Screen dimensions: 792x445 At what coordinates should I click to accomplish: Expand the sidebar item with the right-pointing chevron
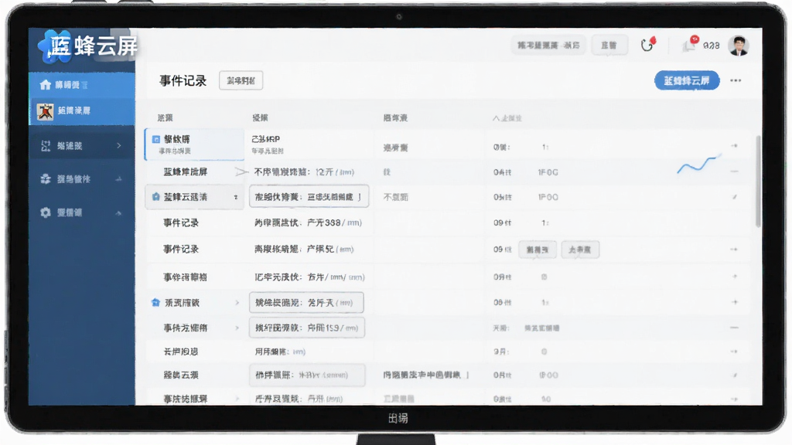pos(119,146)
